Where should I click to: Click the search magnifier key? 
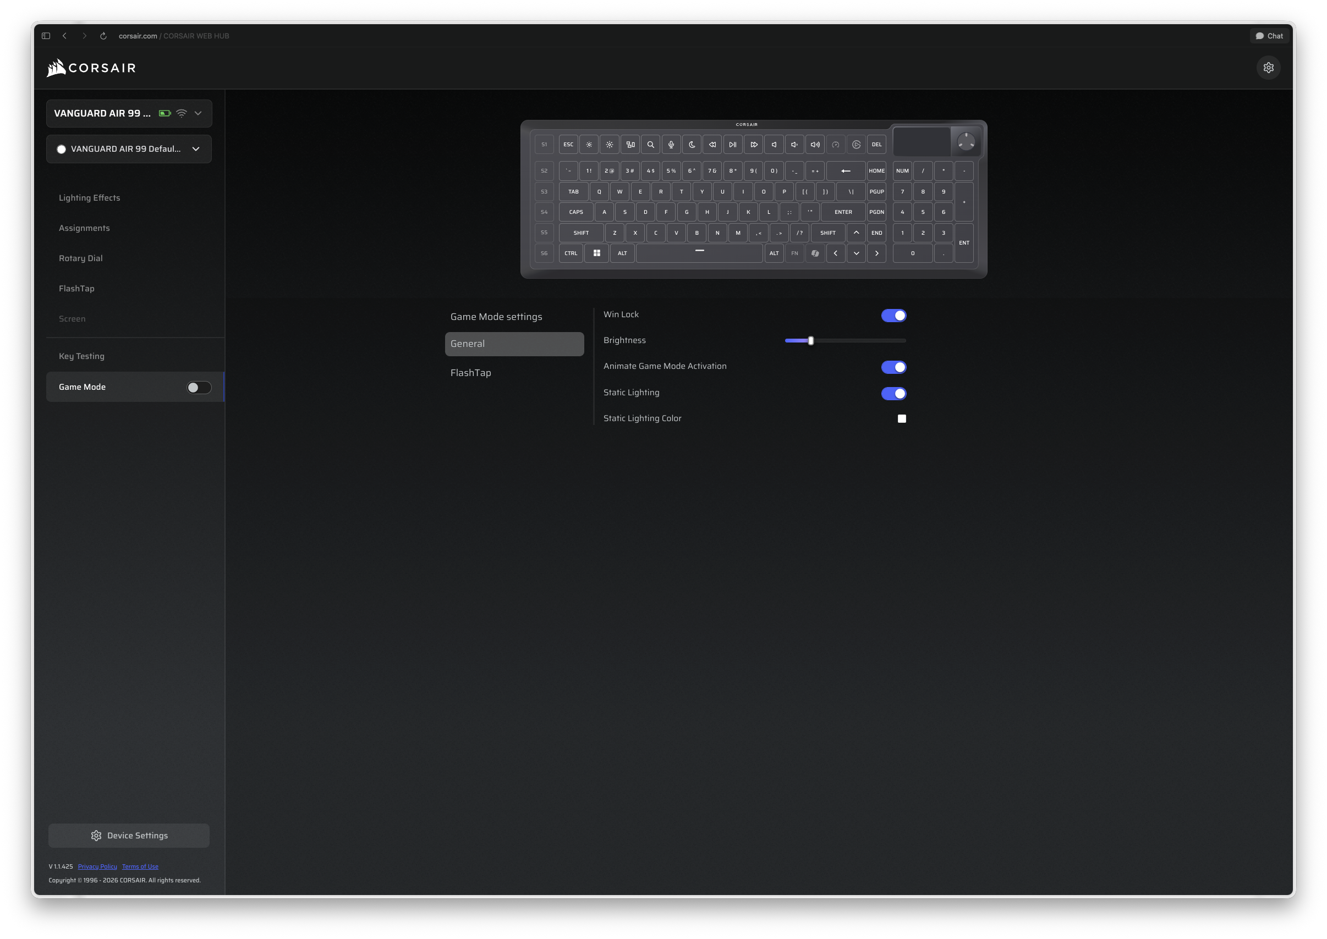(x=650, y=145)
